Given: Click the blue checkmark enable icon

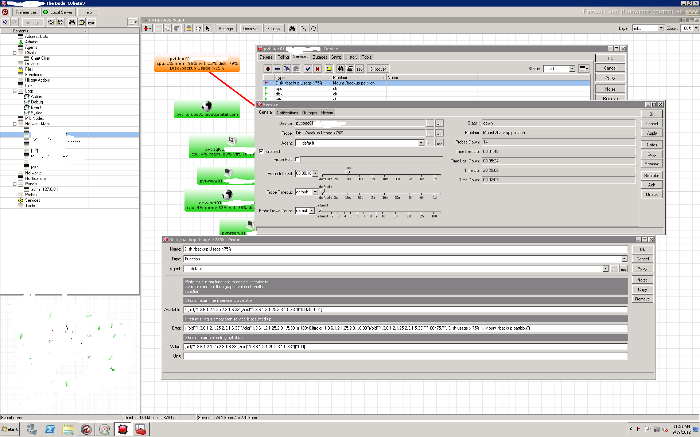Looking at the screenshot, I should pyautogui.click(x=308, y=69).
